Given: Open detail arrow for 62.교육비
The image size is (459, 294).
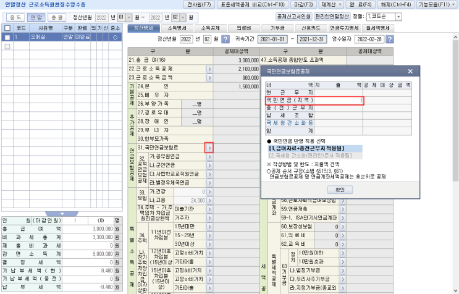Looking at the screenshot, I should tap(343, 245).
